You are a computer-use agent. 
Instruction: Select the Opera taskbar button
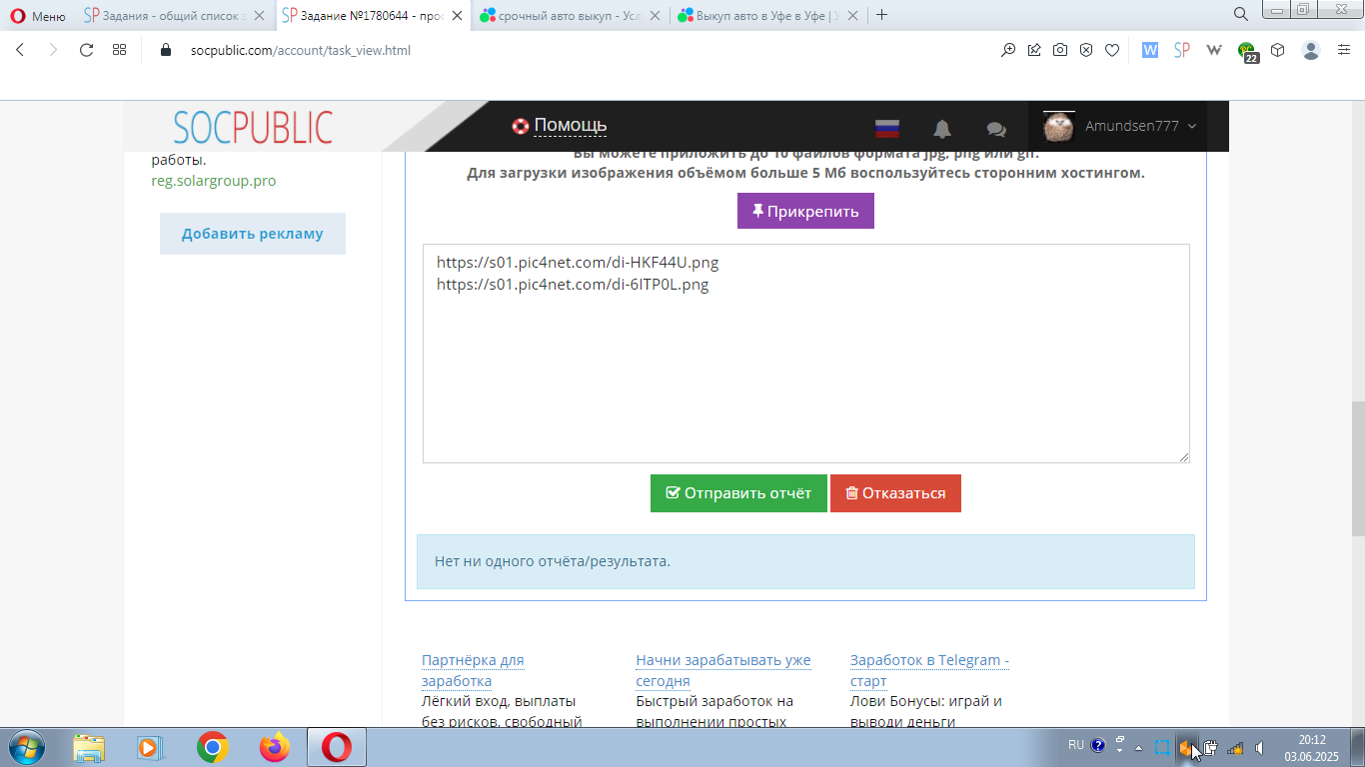tap(337, 747)
